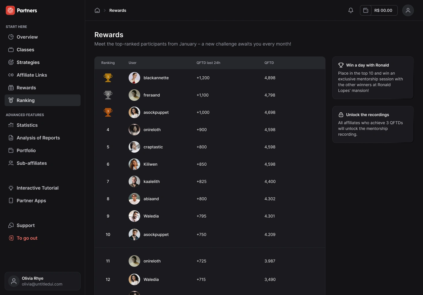Select username Kiliwen
423x295 pixels.
click(x=150, y=164)
